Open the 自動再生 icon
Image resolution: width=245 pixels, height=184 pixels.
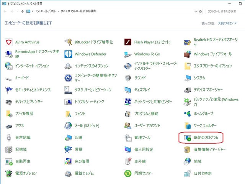click(x=9, y=161)
